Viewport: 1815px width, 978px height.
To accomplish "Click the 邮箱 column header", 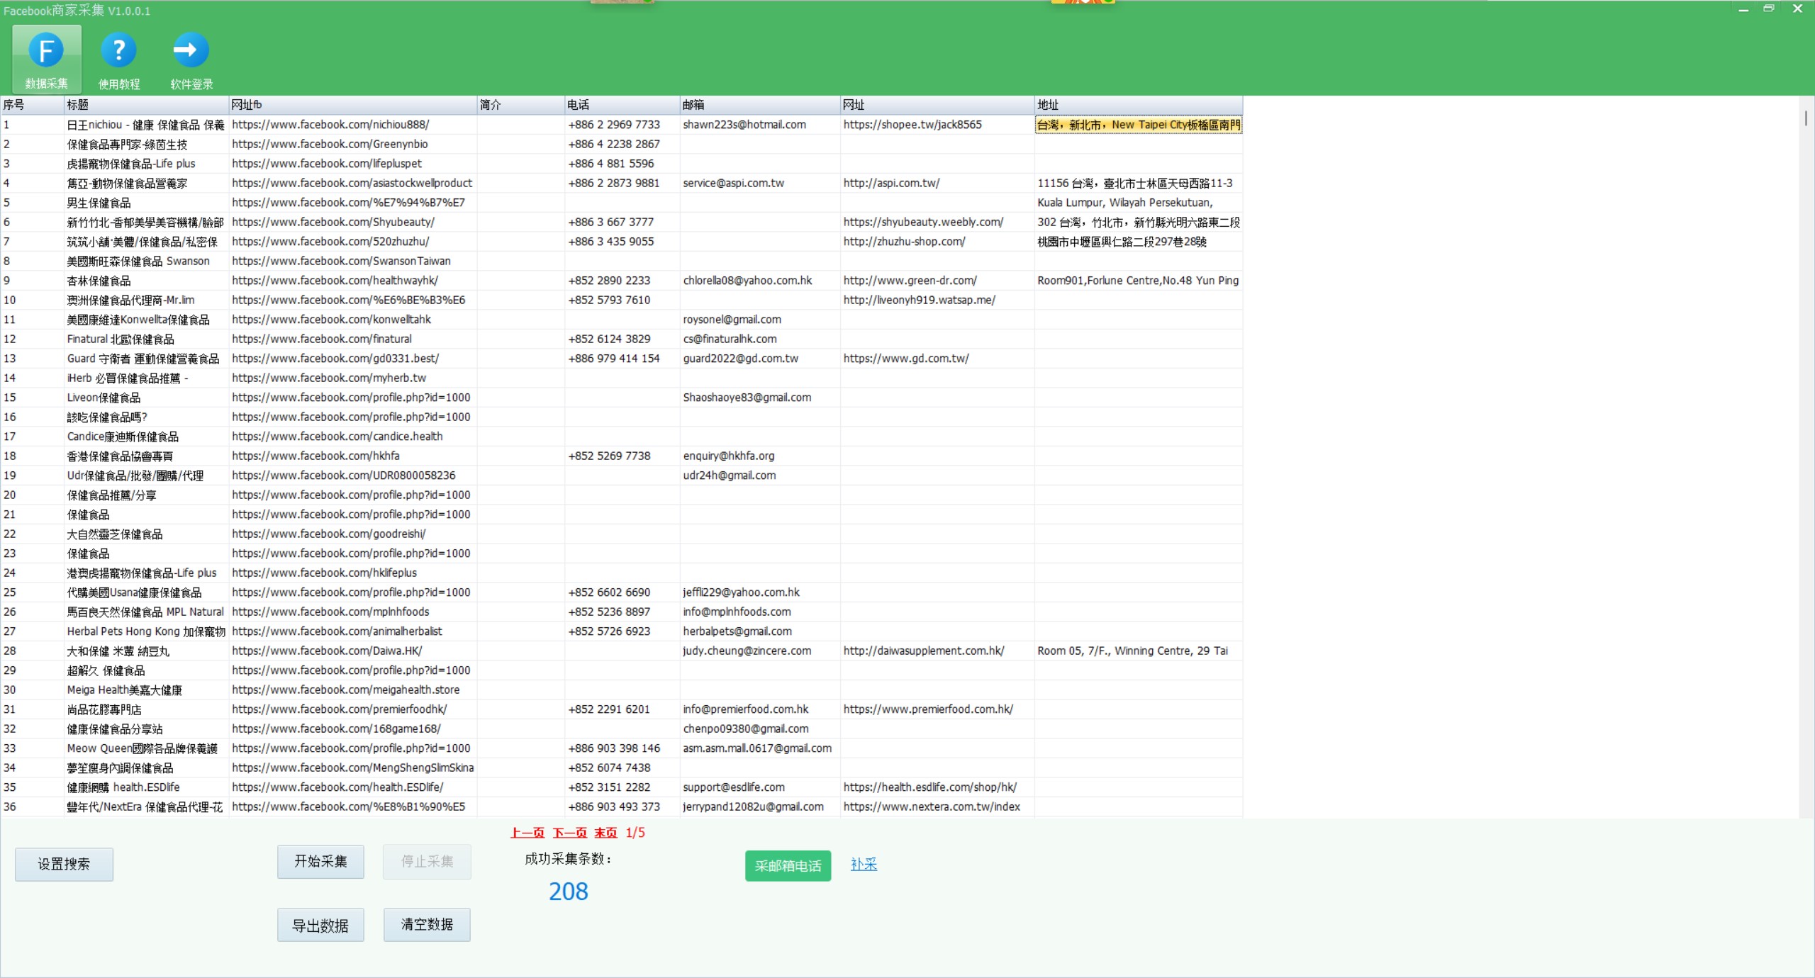I will click(760, 105).
